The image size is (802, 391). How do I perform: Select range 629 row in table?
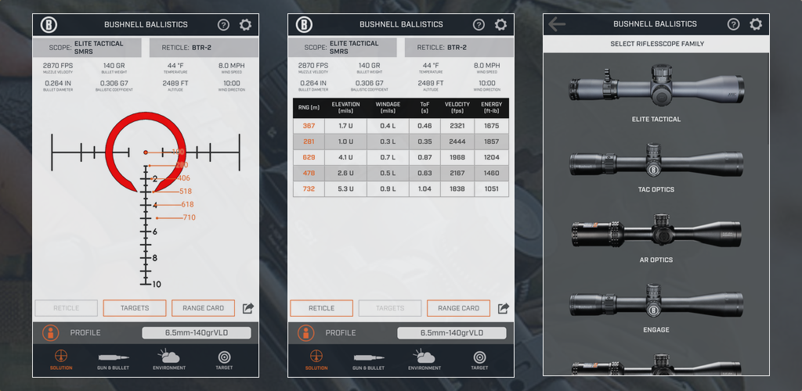click(401, 158)
